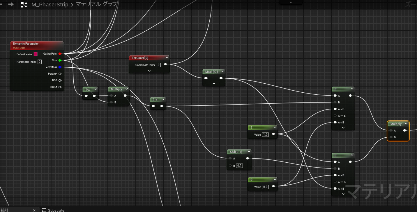Click the forward navigation arrow
The width and height of the screenshot is (417, 212).
11,4
